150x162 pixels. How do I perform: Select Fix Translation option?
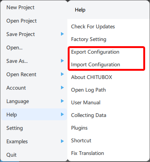coord(88,153)
